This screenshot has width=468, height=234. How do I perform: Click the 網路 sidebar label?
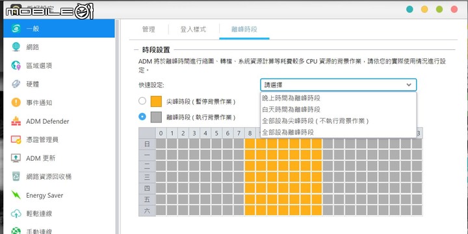coord(32,47)
